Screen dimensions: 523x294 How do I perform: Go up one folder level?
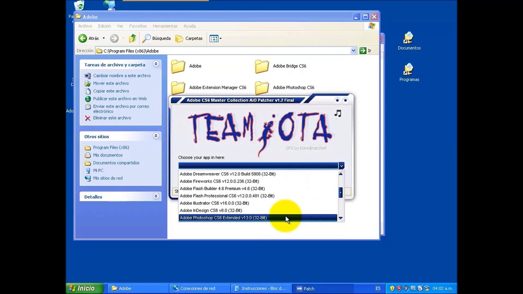[132, 38]
